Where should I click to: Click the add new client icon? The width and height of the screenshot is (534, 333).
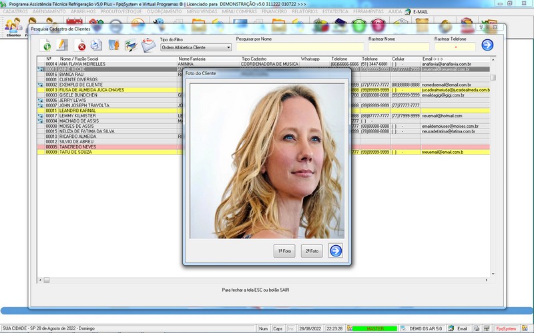(45, 45)
